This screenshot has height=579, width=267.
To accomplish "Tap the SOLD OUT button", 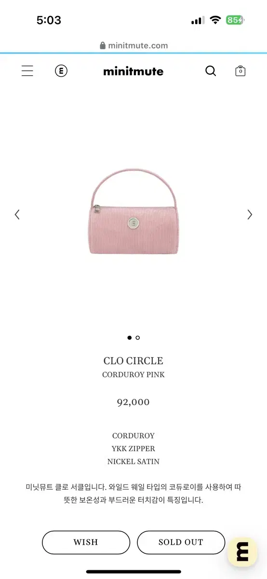I will click(181, 542).
